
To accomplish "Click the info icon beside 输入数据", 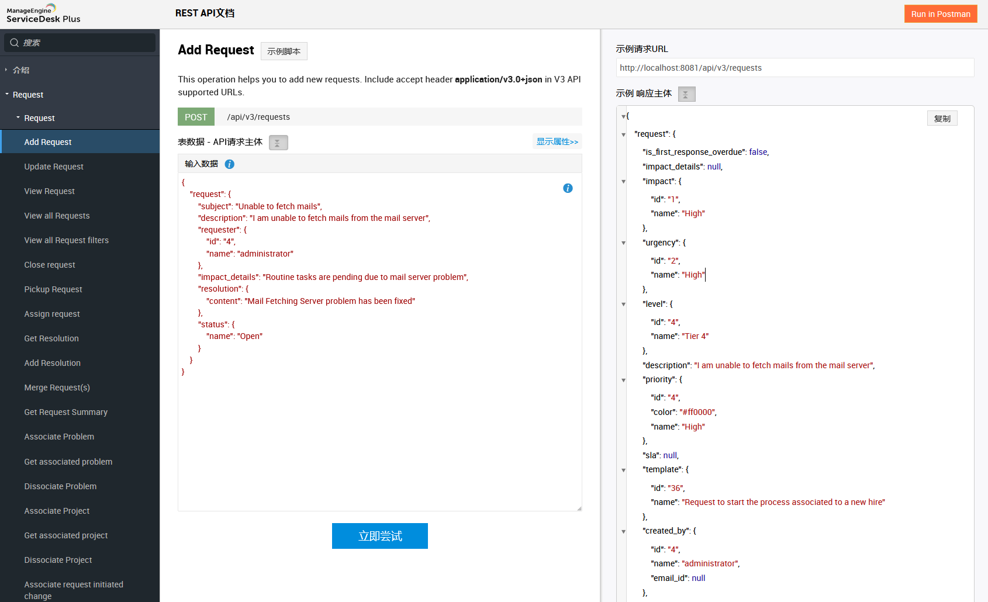I will pos(229,164).
